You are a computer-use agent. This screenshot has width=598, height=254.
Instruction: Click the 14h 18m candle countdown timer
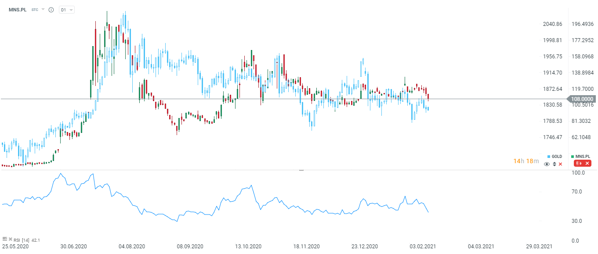[526, 161]
